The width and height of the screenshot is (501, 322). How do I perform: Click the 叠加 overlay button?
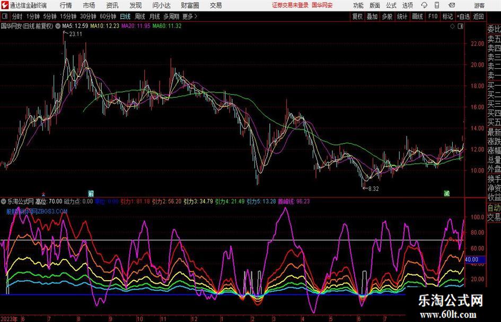point(372,16)
